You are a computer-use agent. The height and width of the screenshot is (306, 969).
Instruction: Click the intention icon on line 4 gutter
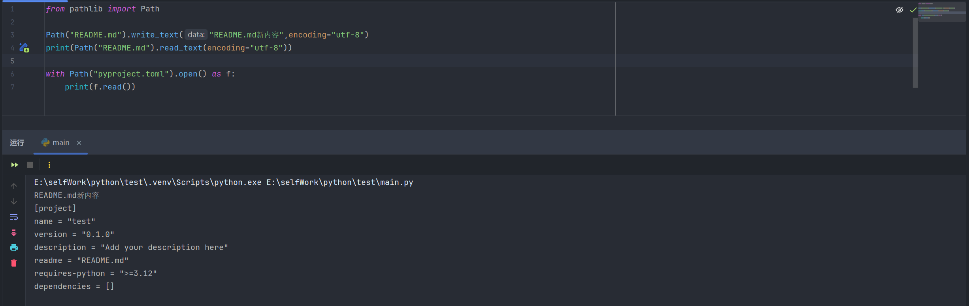24,48
